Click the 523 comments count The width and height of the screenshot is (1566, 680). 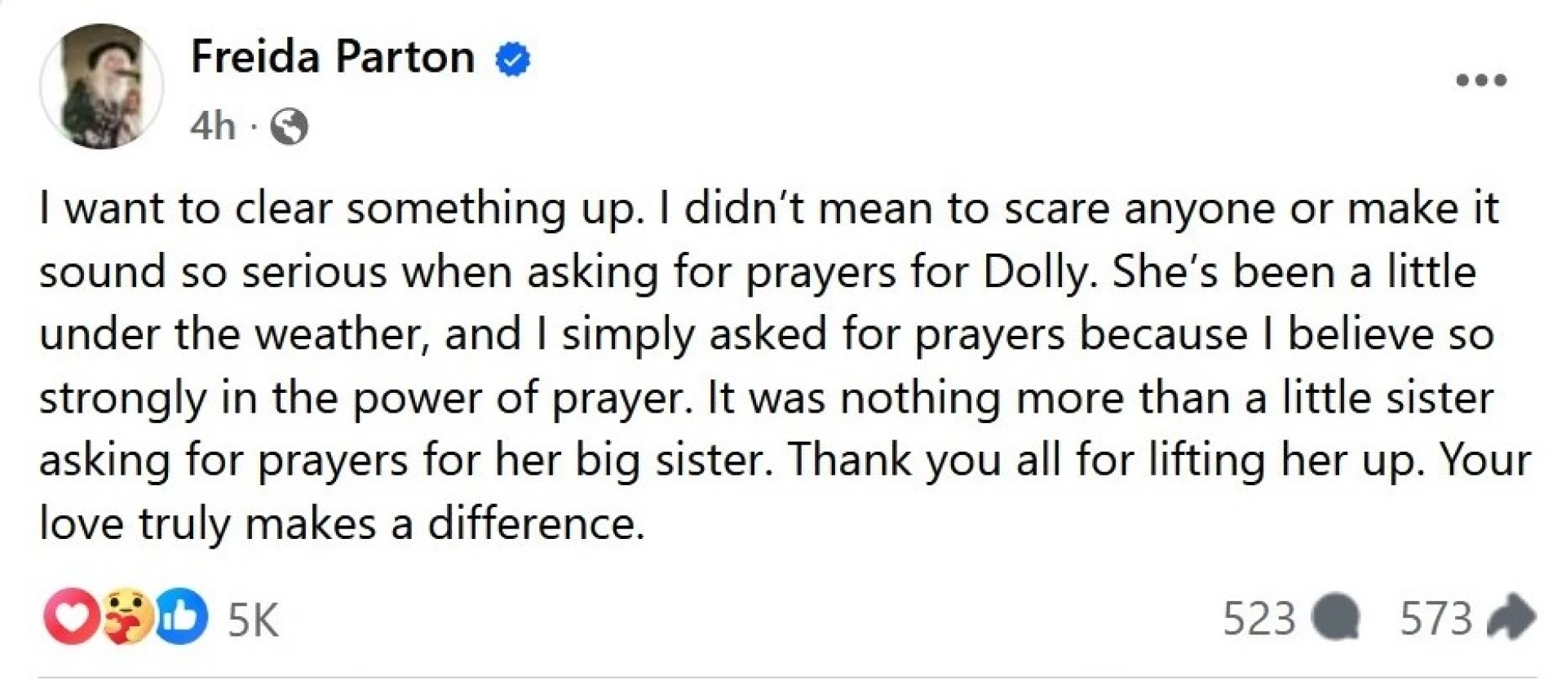point(1259,619)
